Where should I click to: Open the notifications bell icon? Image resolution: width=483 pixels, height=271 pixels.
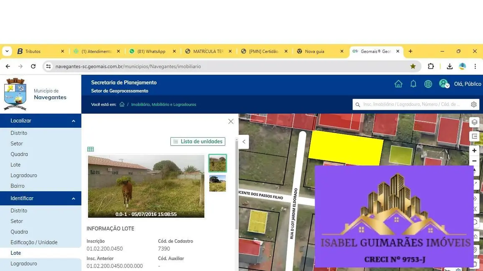(x=413, y=83)
